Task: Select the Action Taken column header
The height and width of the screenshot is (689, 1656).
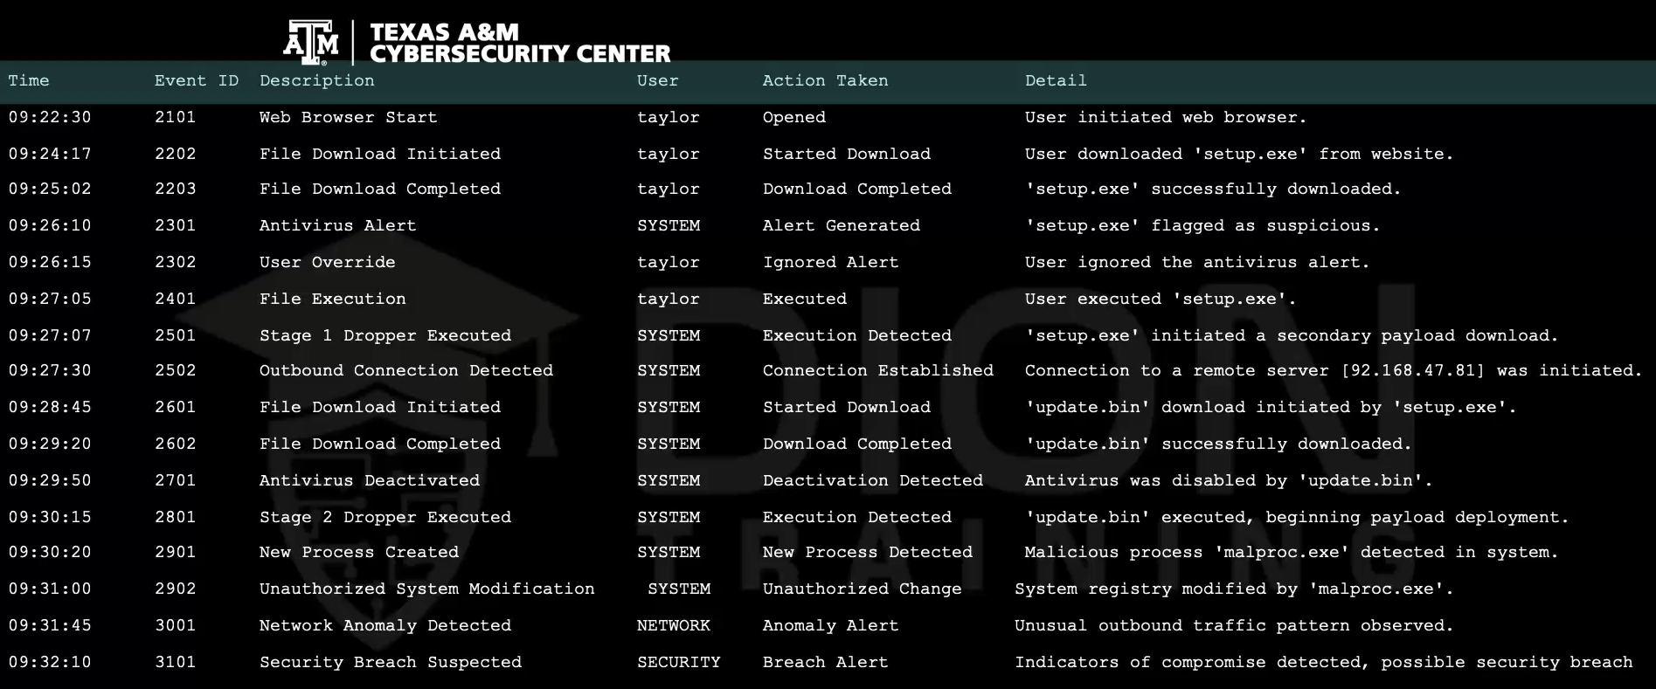Action: point(824,80)
